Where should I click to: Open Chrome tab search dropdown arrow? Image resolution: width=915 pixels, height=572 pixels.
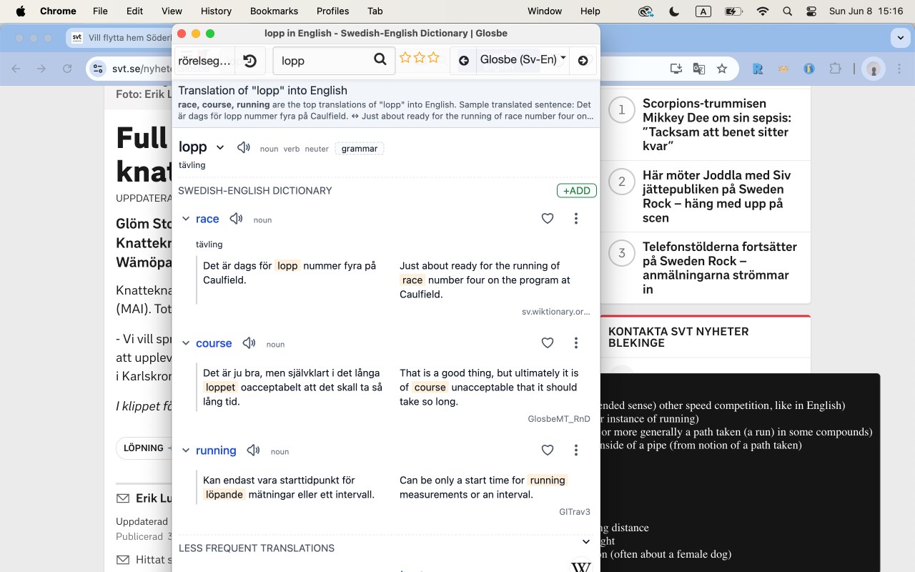899,38
